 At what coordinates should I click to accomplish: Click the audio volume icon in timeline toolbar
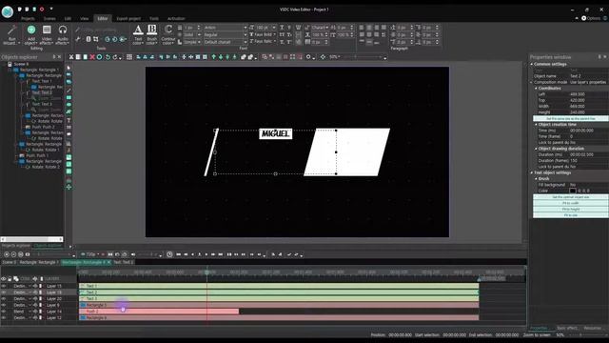(x=133, y=254)
